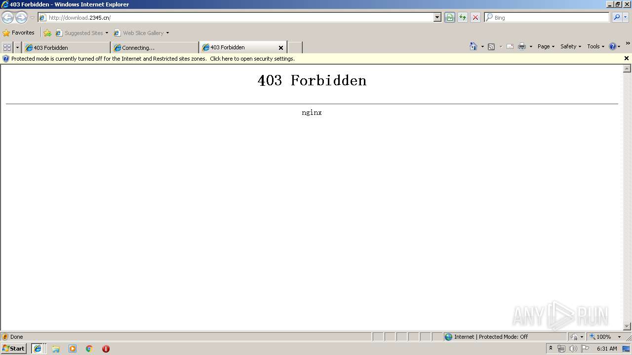Screen dimensions: 632x355
Task: Click the status bar privacy icon
Action: [5, 337]
